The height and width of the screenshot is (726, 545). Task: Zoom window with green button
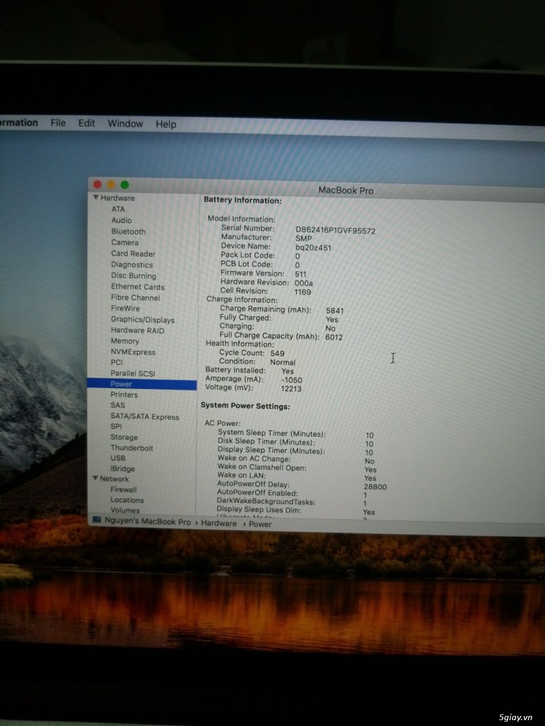click(125, 185)
